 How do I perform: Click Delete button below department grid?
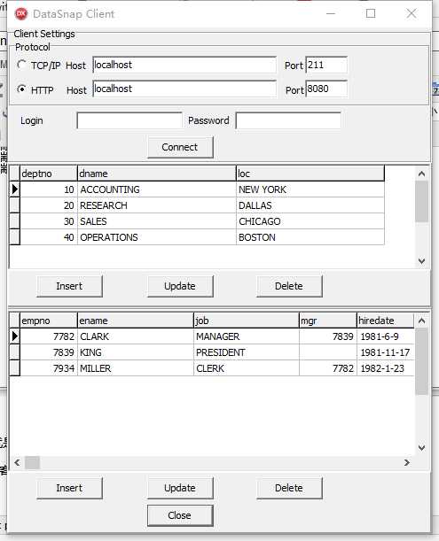pyautogui.click(x=289, y=286)
